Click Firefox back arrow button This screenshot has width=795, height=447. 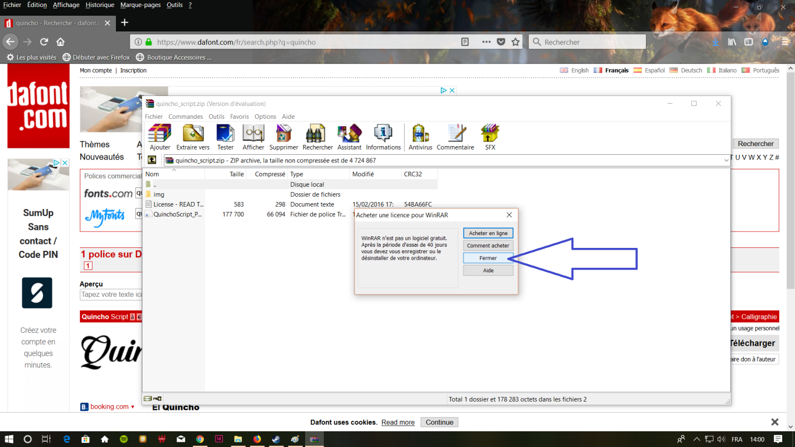(x=10, y=42)
